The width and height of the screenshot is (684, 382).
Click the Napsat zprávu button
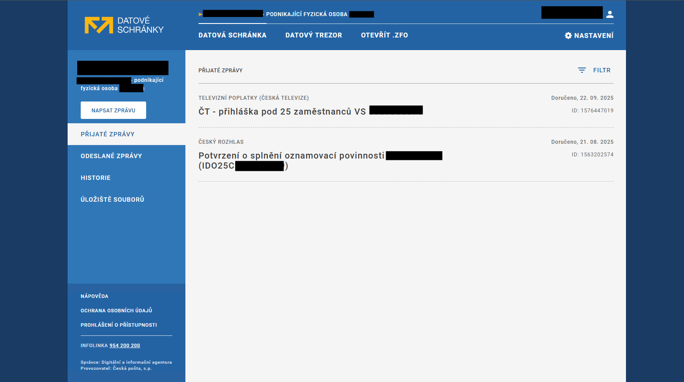click(113, 110)
